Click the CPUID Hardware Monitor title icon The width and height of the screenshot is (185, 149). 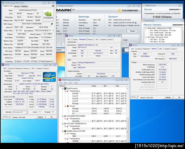(x=60, y=80)
